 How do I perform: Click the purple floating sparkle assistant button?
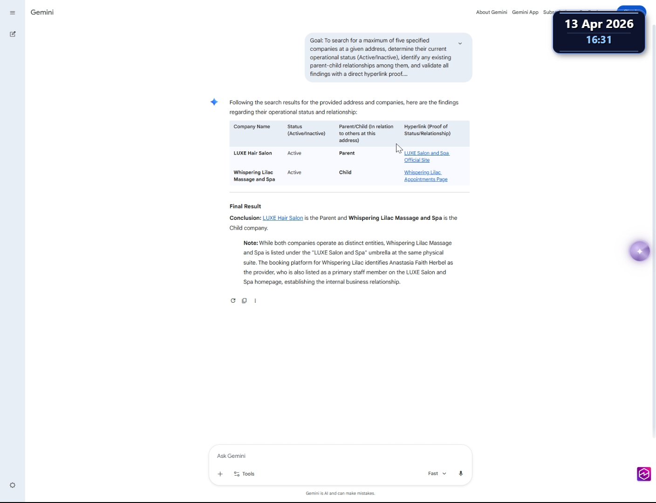[x=640, y=251]
